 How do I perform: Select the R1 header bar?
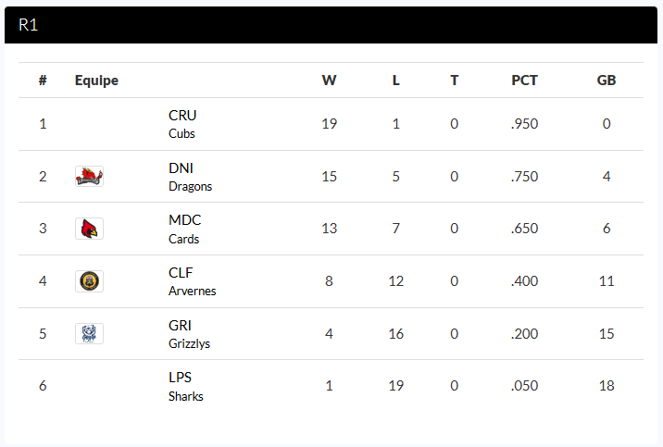[331, 25]
